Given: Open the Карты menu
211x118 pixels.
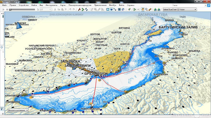Looking at the screenshot, I should pyautogui.click(x=63, y=5).
